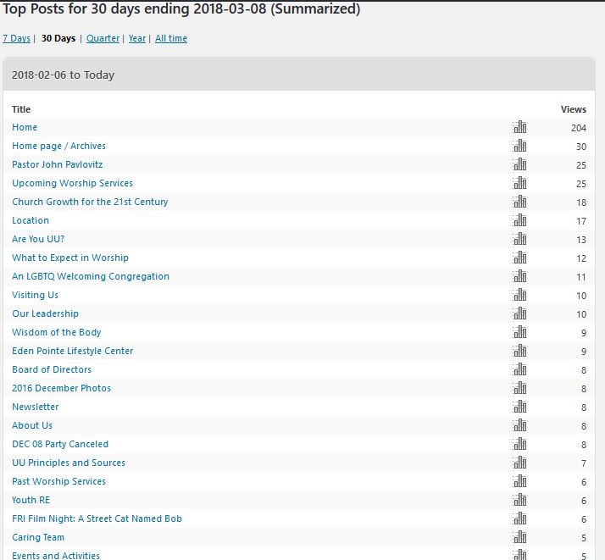Open Eden Pointe Lifestyle Center link
The image size is (605, 560).
73,351
